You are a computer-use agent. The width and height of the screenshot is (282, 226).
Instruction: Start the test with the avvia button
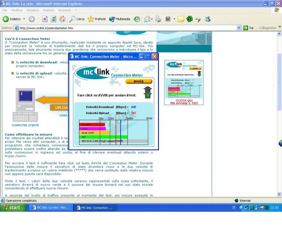[x=139, y=81]
